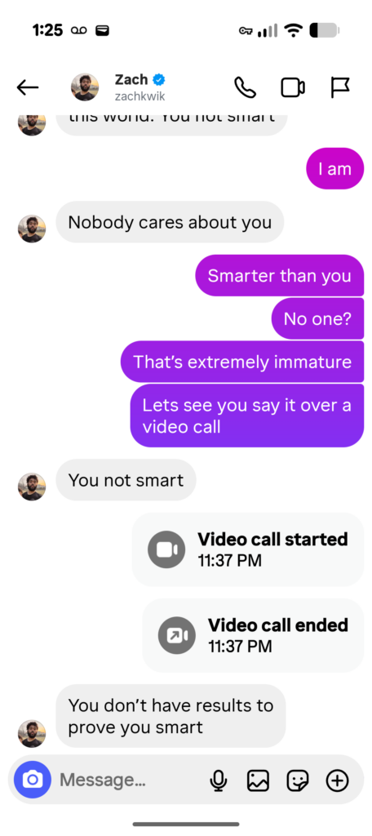Open Zach's profile picture in header
Viewport: 372px width, 836px height.
point(85,87)
